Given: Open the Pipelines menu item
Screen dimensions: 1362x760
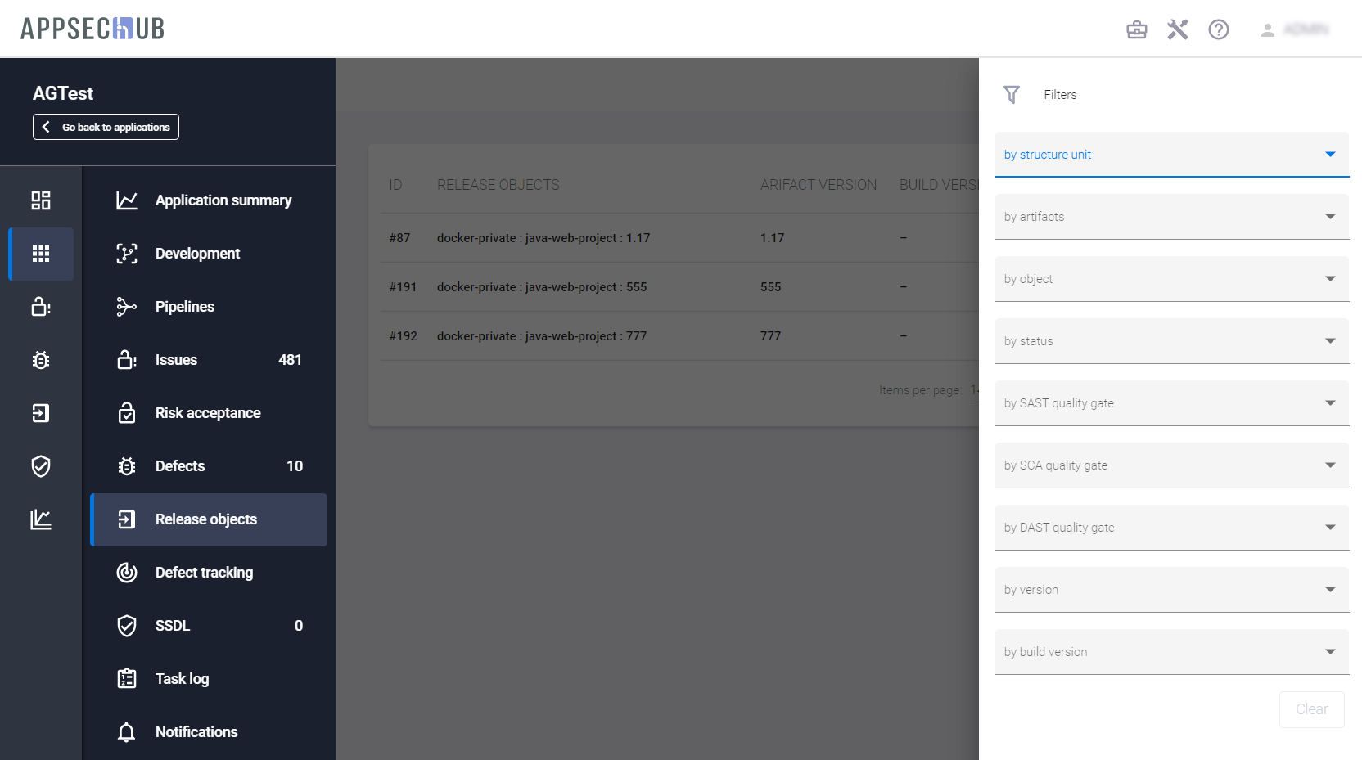Looking at the screenshot, I should click(x=185, y=307).
